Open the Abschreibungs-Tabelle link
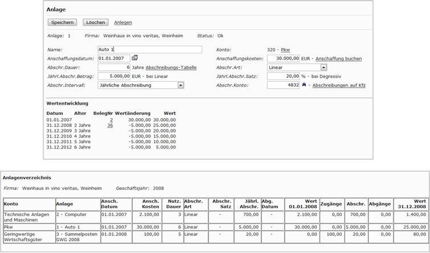The width and height of the screenshot is (430, 253). pos(171,67)
